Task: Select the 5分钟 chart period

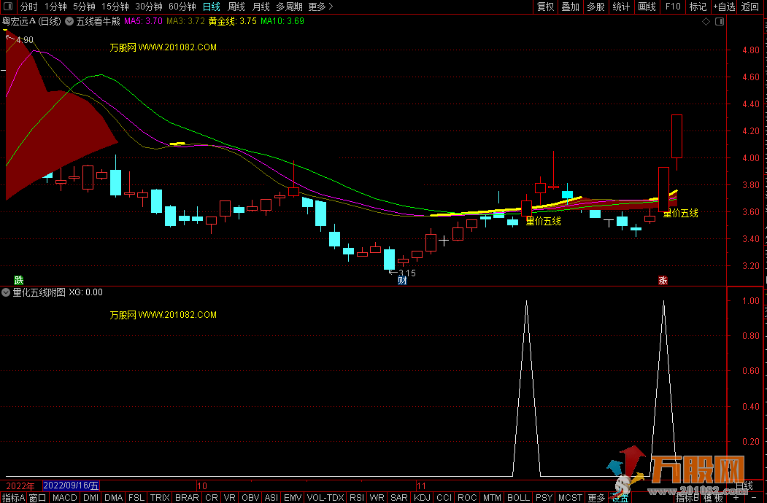Action: click(84, 7)
